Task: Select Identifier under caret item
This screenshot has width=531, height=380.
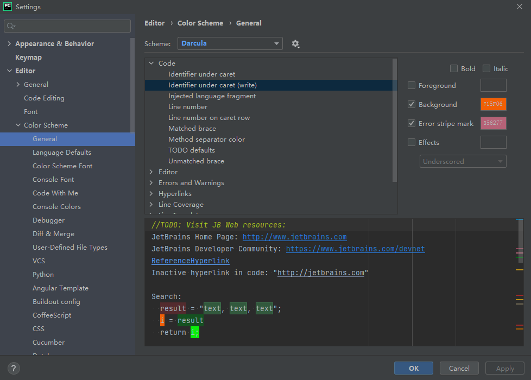Action: [x=201, y=74]
